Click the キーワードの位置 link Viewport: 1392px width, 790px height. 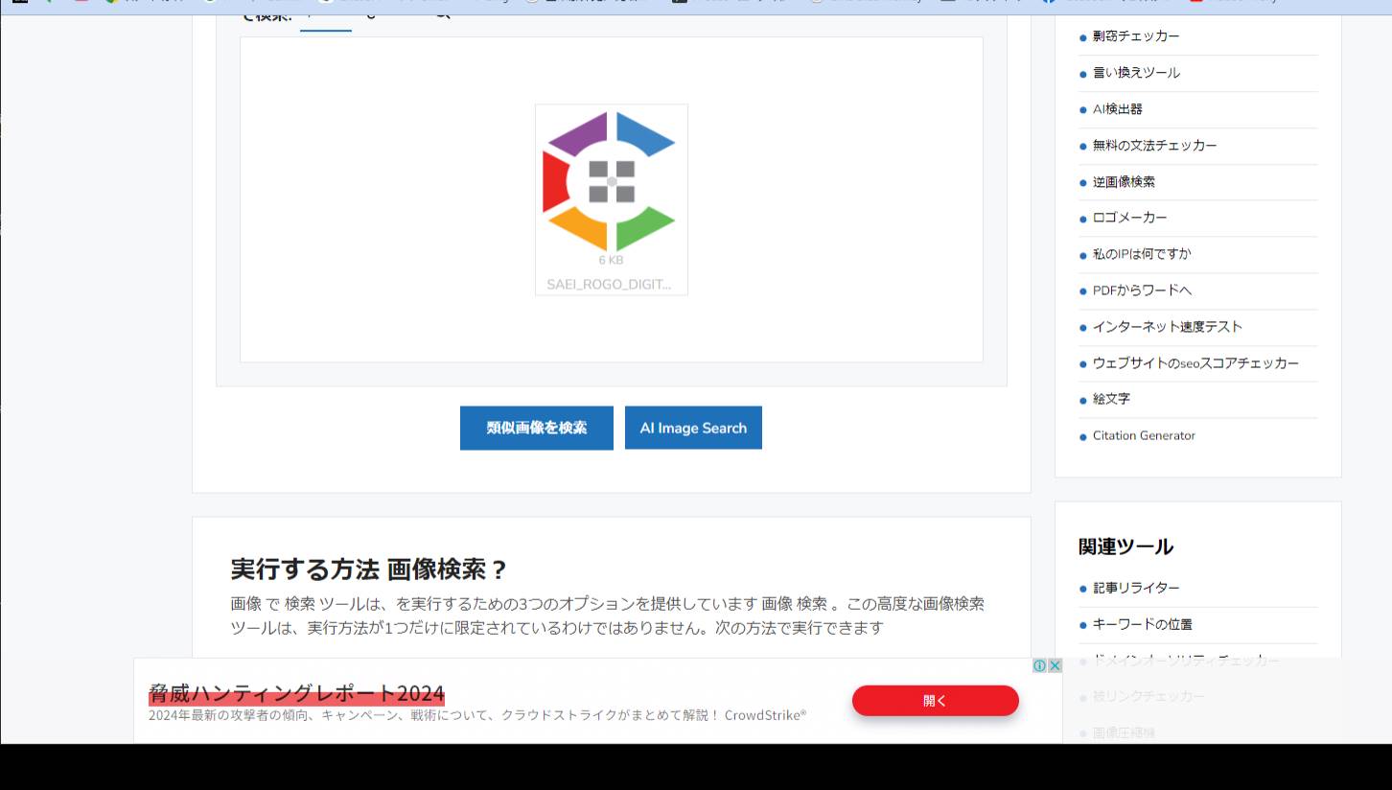coord(1143,624)
